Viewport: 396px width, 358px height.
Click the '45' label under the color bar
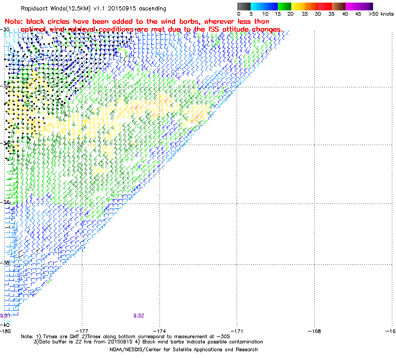click(358, 14)
